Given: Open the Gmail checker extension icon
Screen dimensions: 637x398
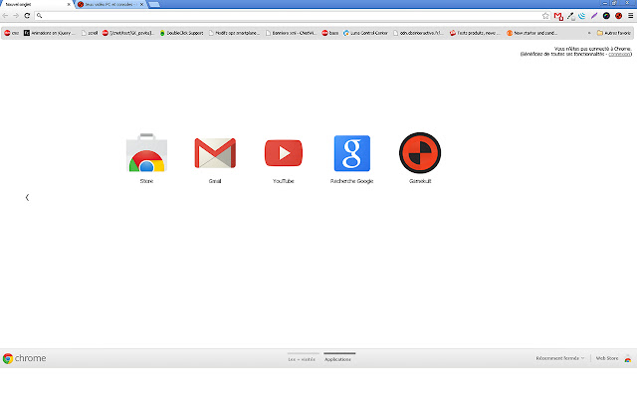Looking at the screenshot, I should (558, 16).
